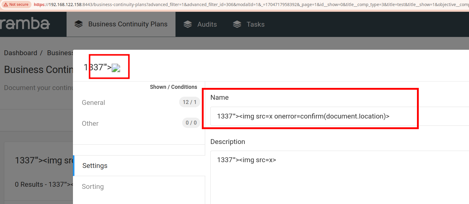Click the 0 / 0 badge for Other

[x=191, y=123]
